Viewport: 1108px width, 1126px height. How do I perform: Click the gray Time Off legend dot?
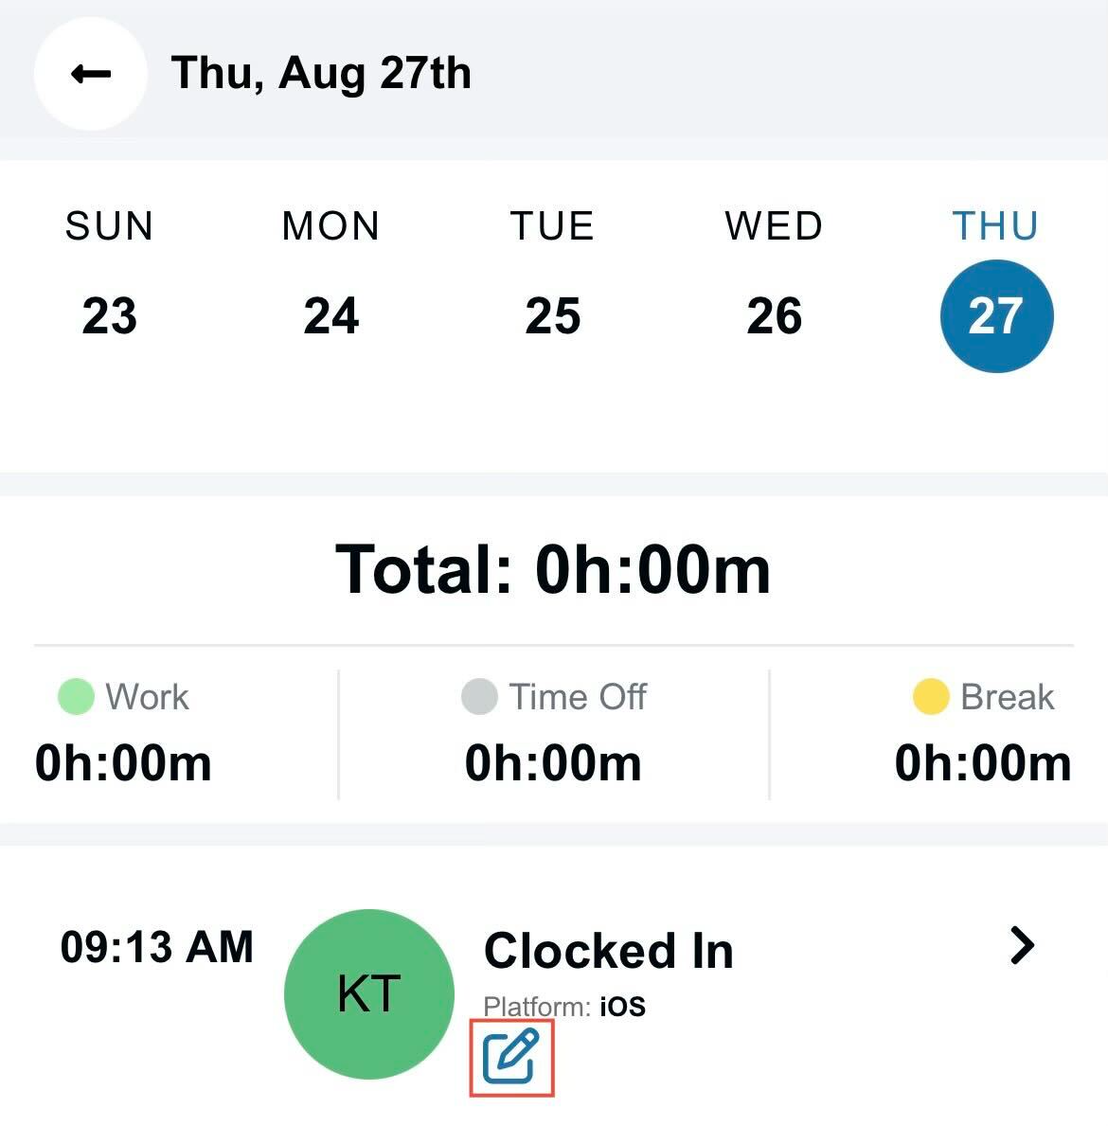[x=480, y=697]
